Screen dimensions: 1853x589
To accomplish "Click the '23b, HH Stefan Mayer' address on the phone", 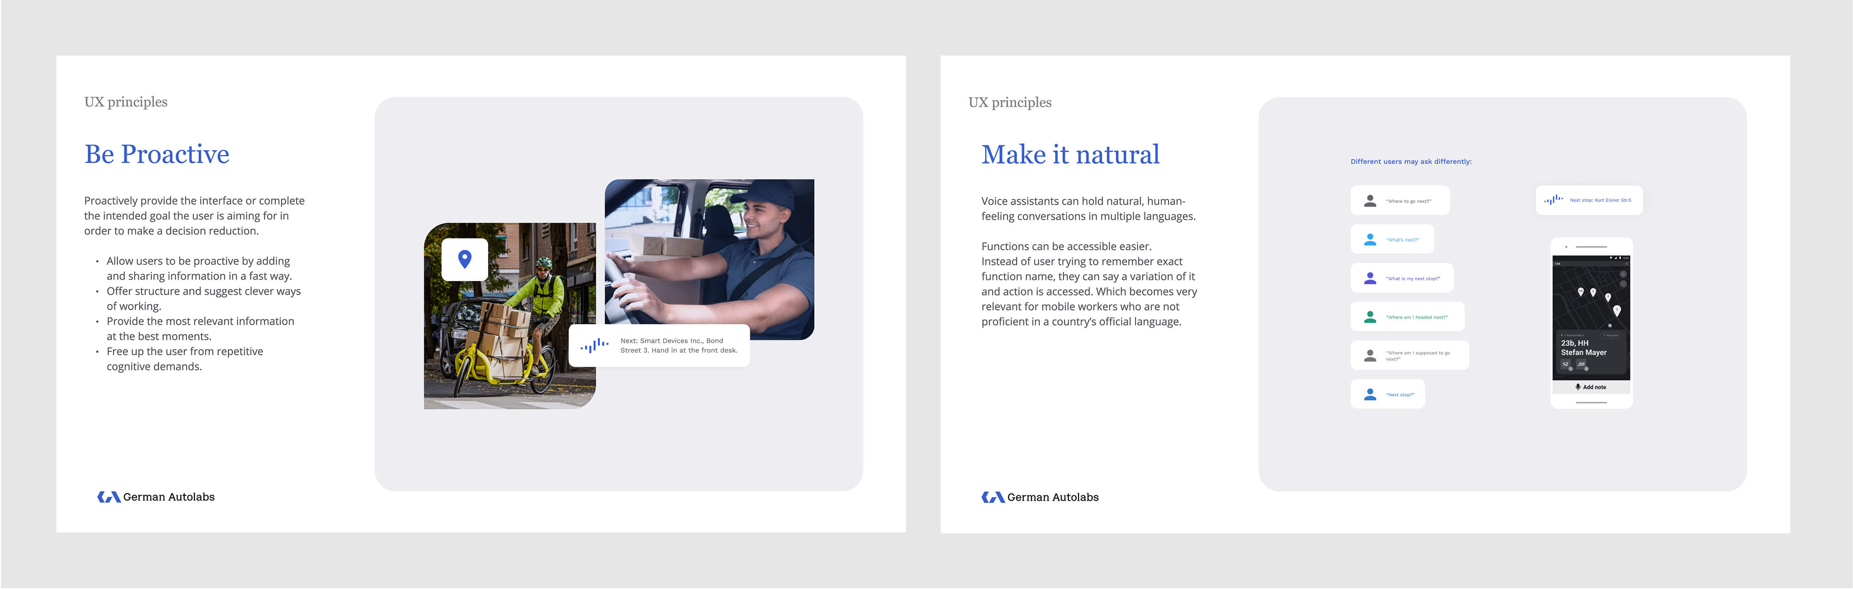I will (x=1584, y=348).
